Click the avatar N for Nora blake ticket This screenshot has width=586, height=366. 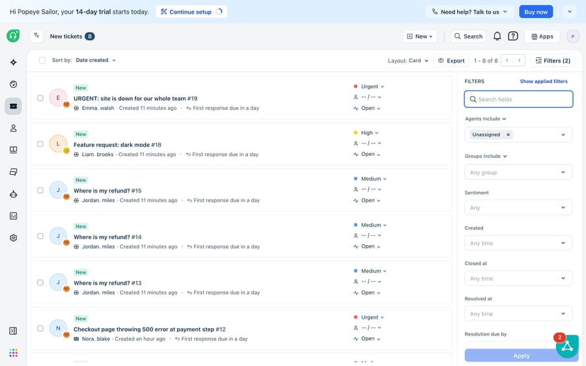(x=58, y=328)
